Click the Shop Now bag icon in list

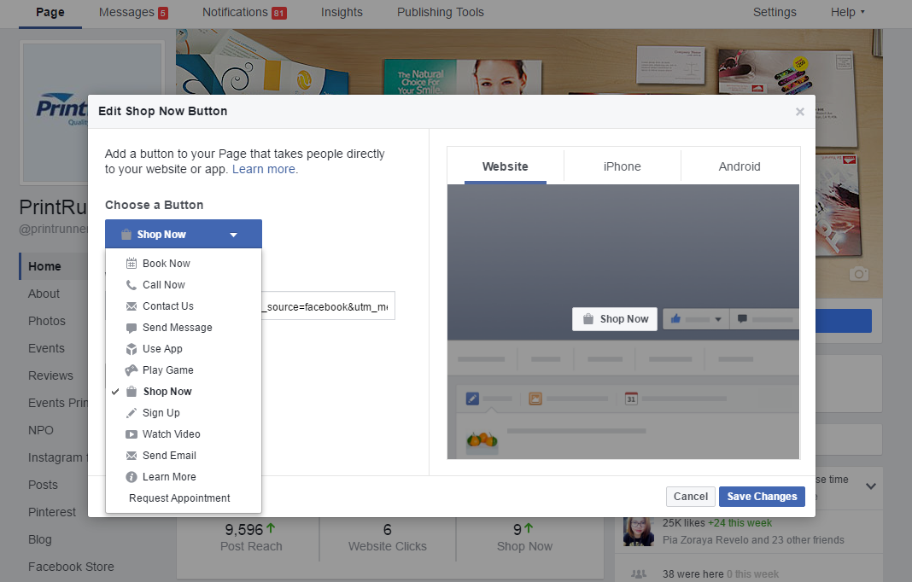click(132, 392)
